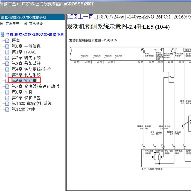Select the highlighted 第6章 发动机 chapter
Image resolution: width=191 pixels, height=191 pixels.
tap(24, 81)
